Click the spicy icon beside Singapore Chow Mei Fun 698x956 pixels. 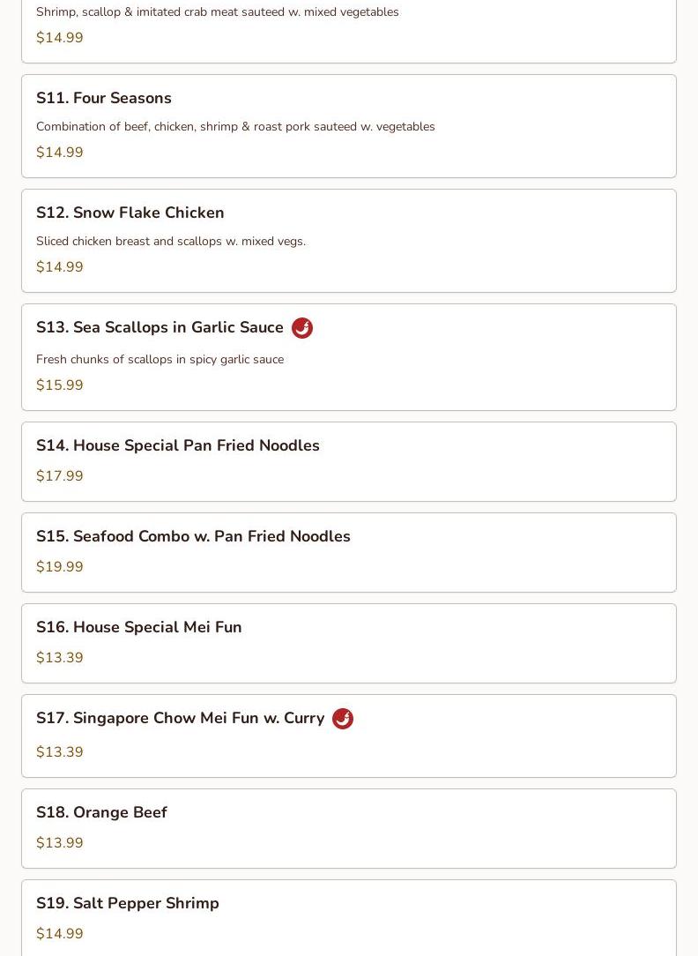(343, 719)
